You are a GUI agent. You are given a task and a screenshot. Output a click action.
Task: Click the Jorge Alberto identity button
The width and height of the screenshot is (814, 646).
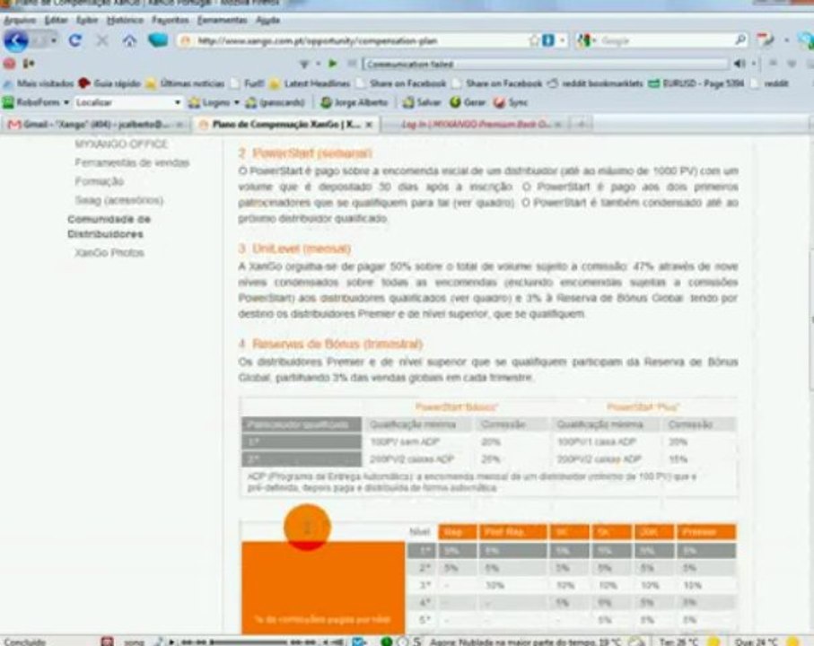coord(354,103)
